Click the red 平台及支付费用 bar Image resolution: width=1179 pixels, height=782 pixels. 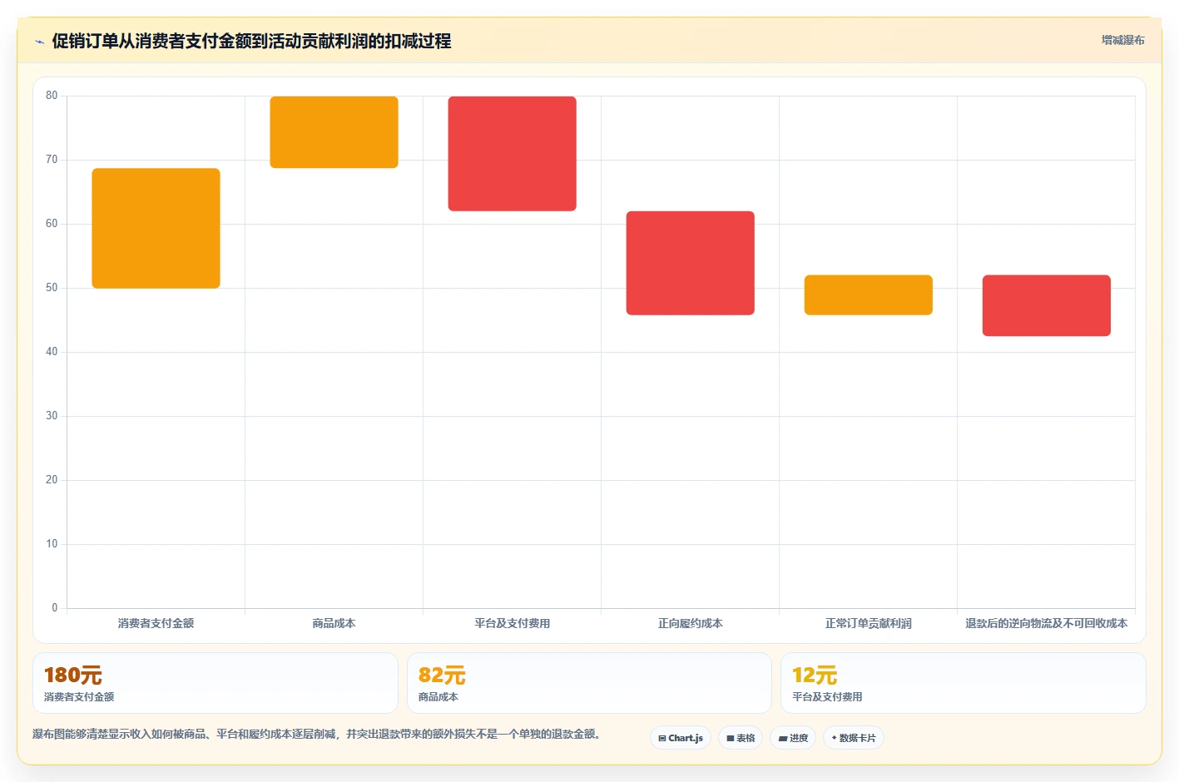coord(512,154)
